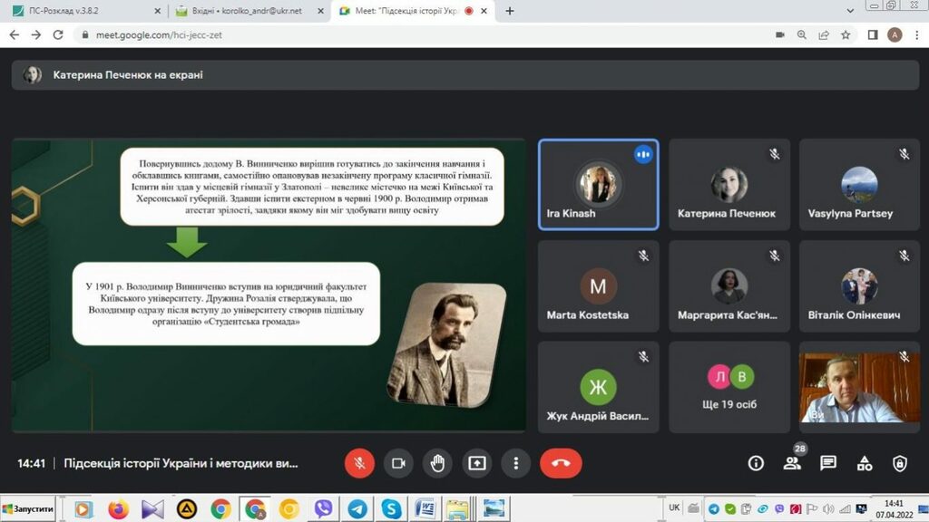Unmute the microphone in the call controls
The image size is (929, 522).
359,463
